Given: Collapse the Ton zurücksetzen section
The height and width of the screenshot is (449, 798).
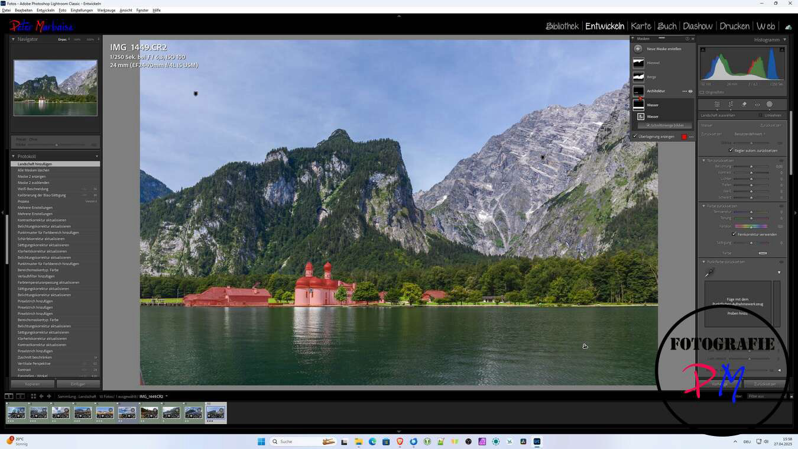Looking at the screenshot, I should click(704, 160).
